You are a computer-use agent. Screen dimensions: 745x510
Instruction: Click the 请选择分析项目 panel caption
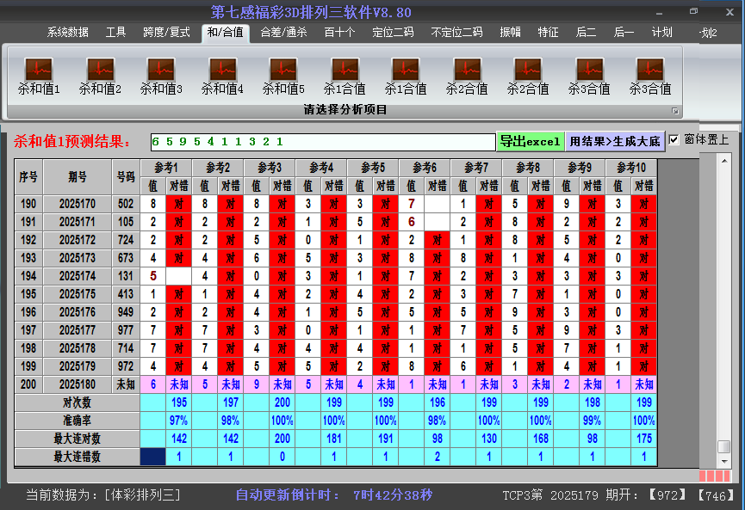point(345,110)
